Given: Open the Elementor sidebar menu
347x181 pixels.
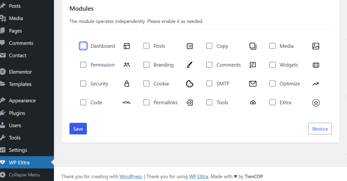Looking at the screenshot, I should pyautogui.click(x=20, y=72).
